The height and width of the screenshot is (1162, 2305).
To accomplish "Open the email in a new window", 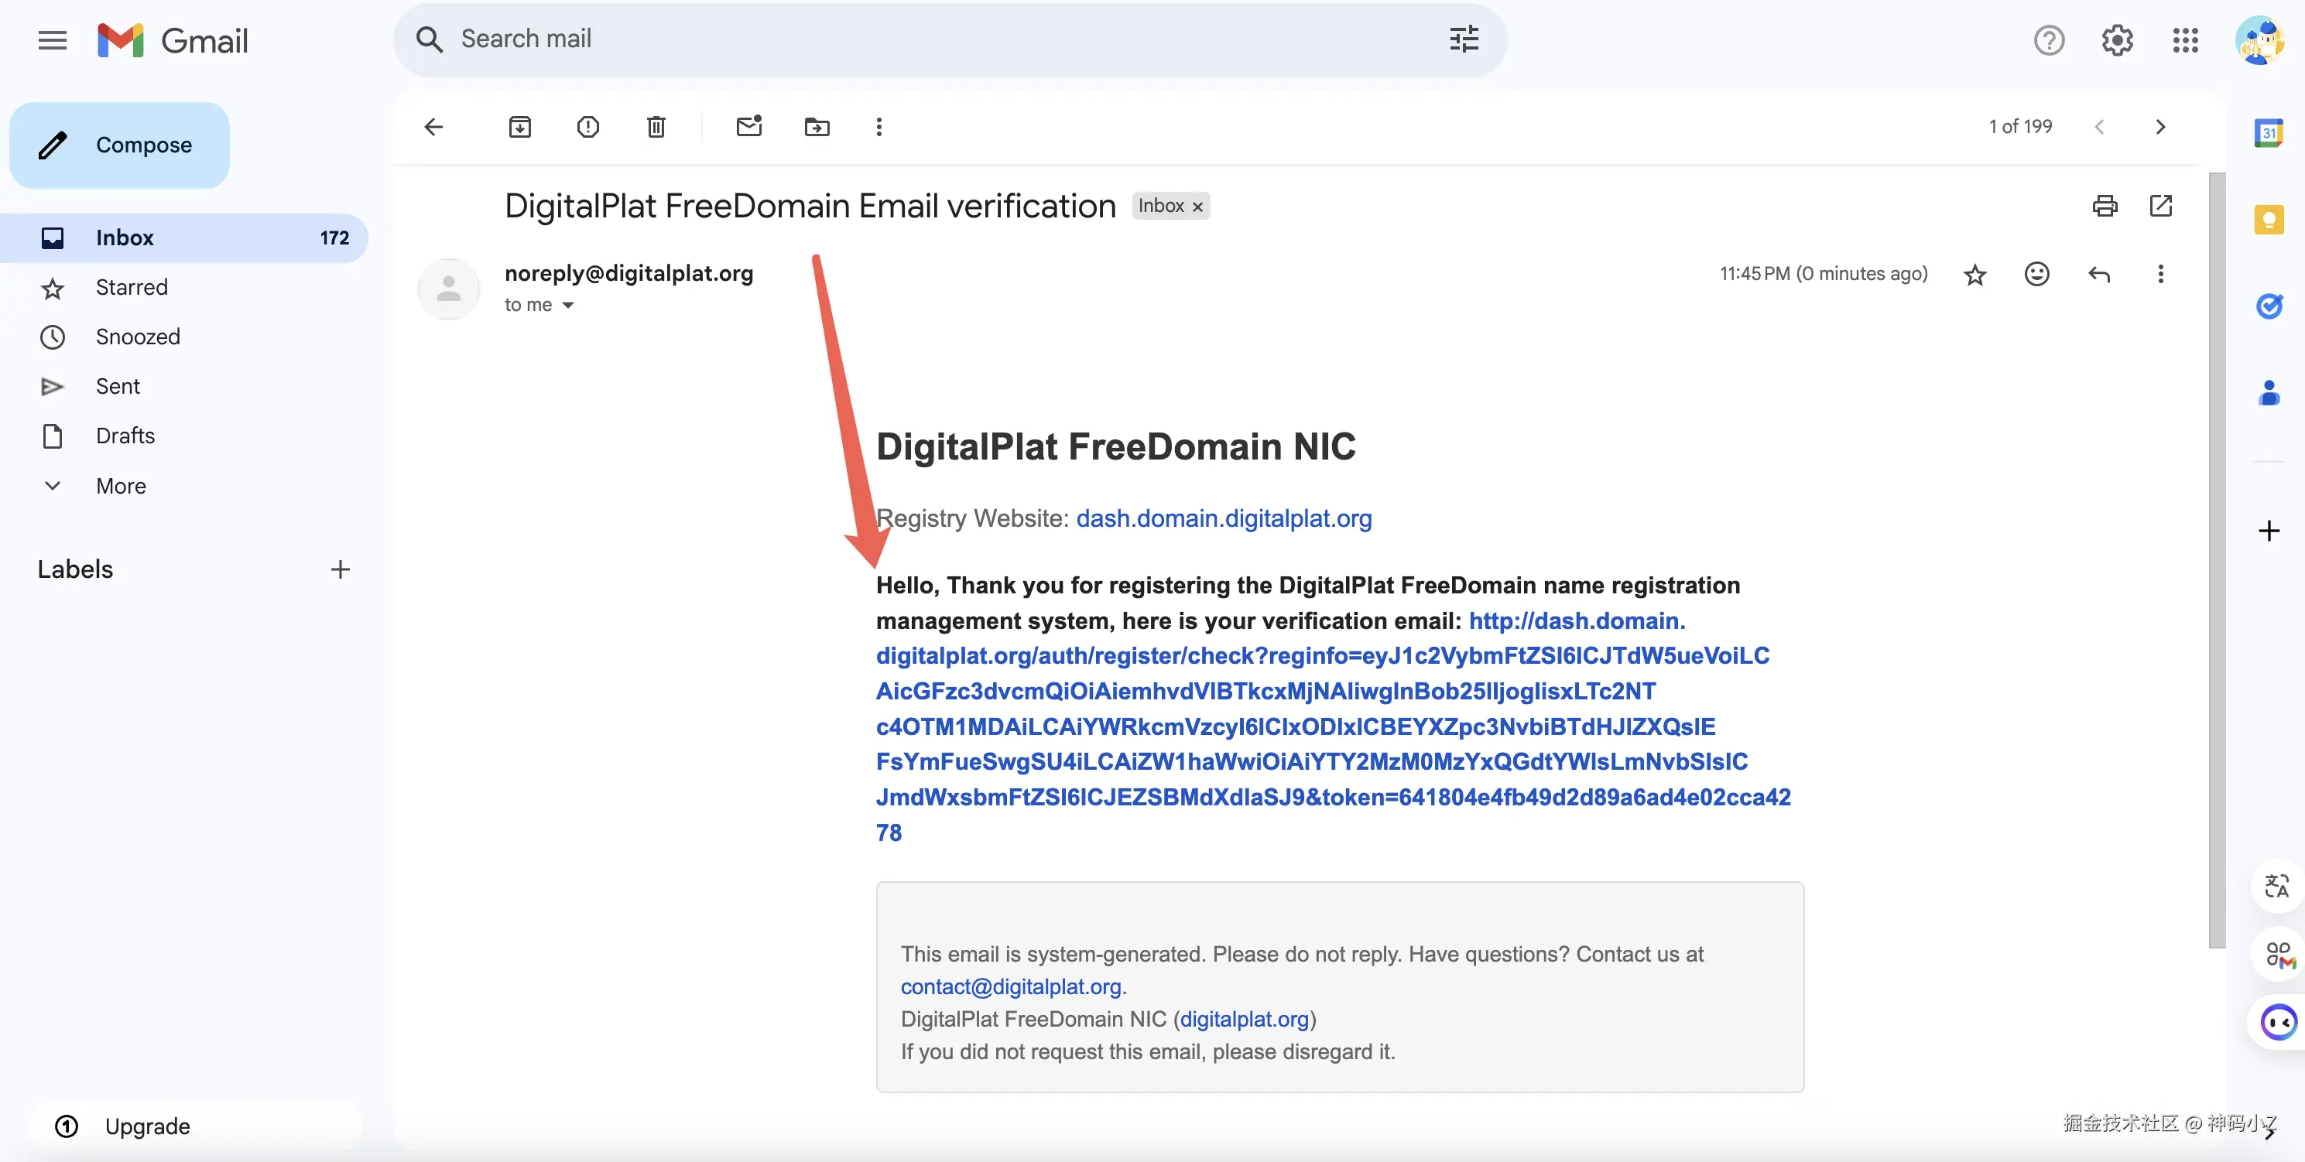I will (x=2160, y=206).
